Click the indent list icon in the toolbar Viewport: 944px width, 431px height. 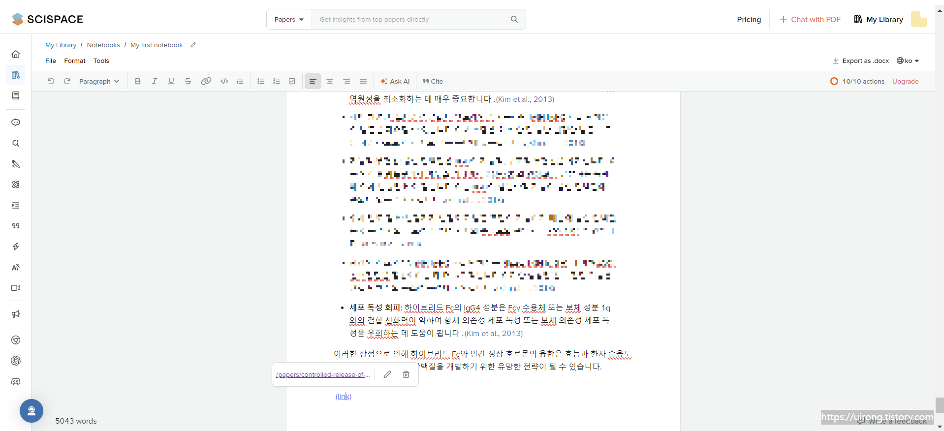pos(240,81)
